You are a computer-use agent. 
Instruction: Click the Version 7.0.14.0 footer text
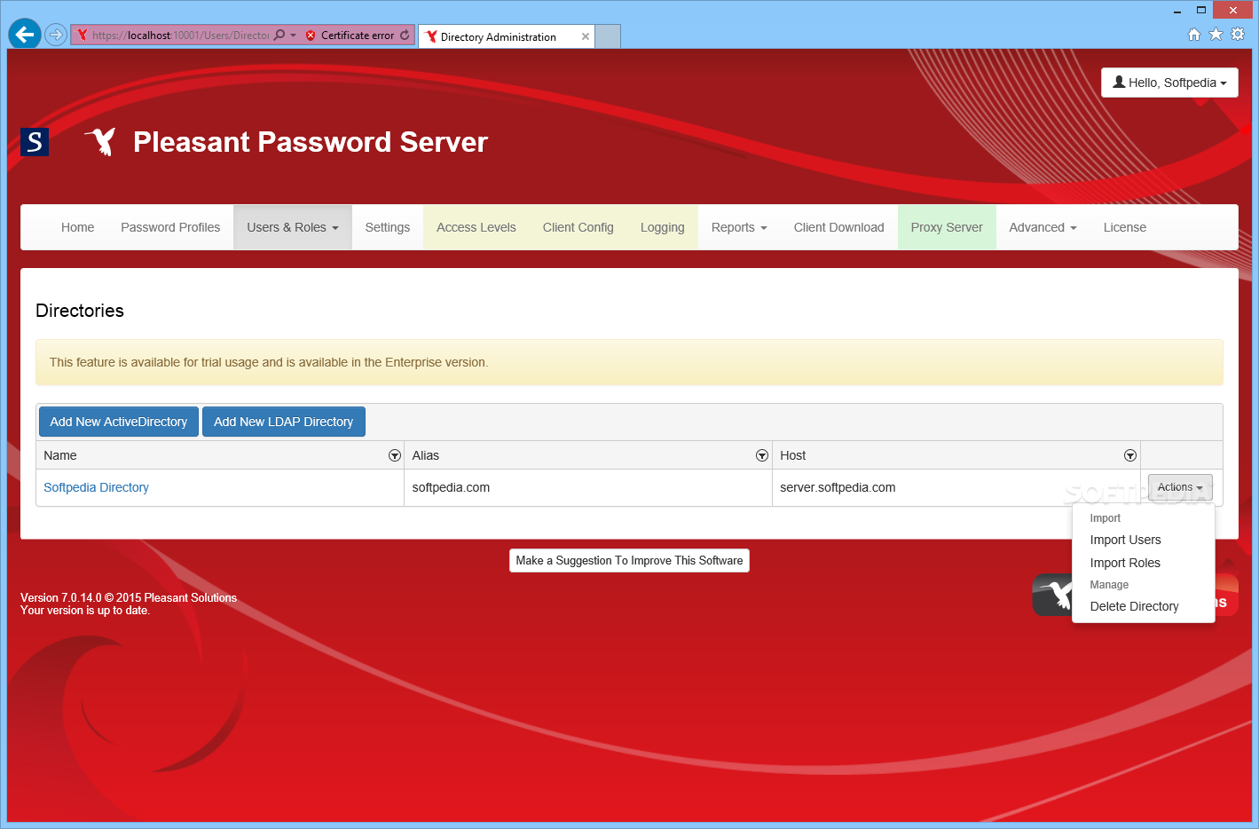(x=129, y=597)
